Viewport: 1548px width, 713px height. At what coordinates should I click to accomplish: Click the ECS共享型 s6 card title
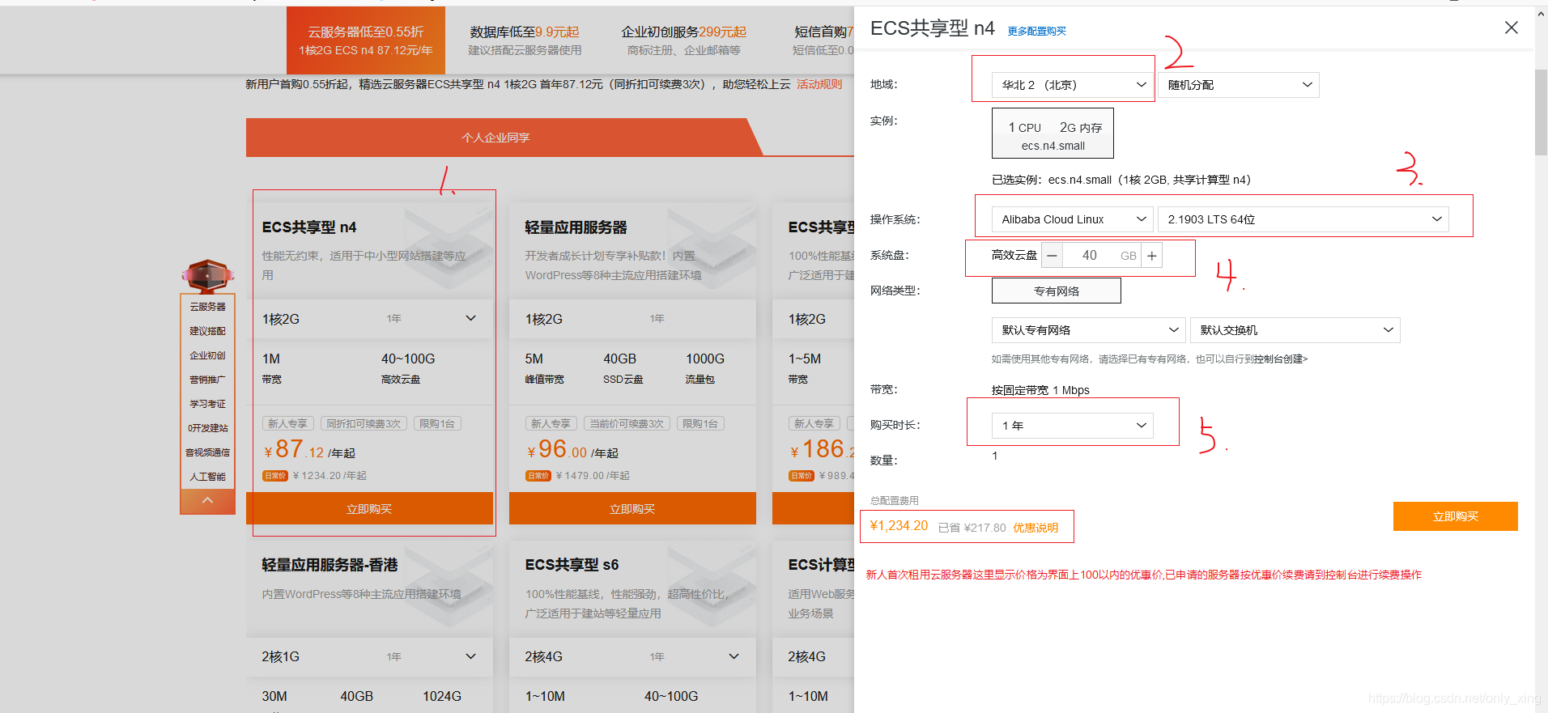click(572, 565)
